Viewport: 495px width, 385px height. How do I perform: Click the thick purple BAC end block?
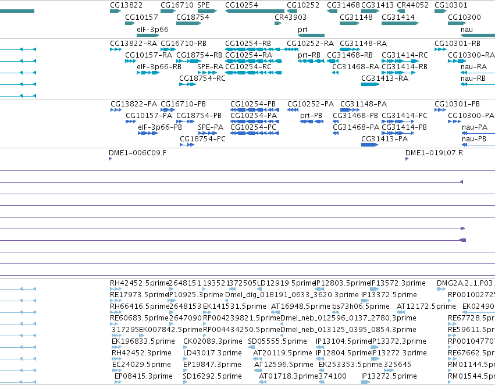[462, 240]
